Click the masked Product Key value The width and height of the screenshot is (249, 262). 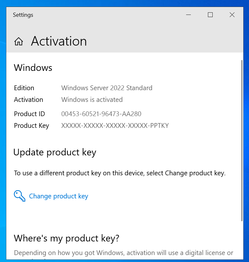click(115, 126)
